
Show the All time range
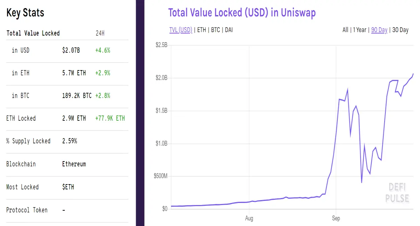pyautogui.click(x=345, y=30)
